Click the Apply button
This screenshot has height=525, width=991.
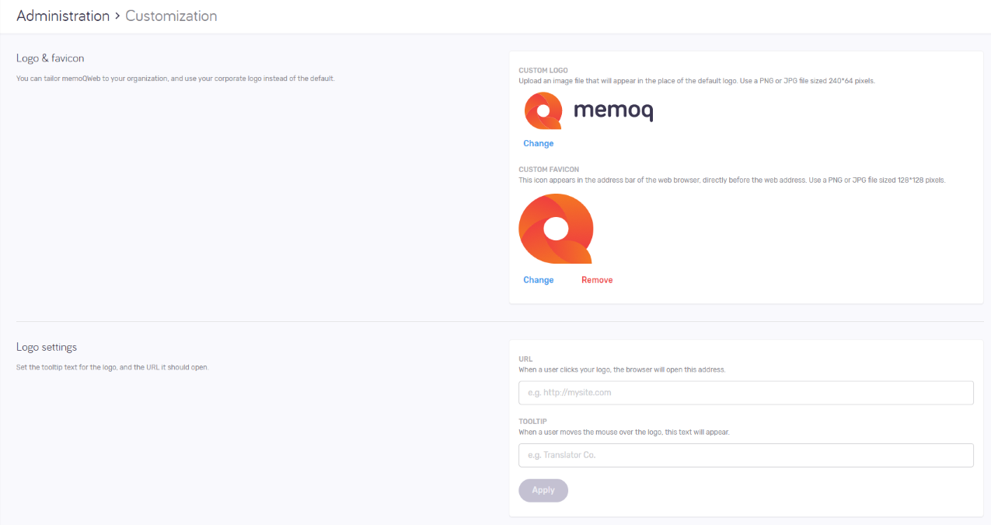click(543, 490)
